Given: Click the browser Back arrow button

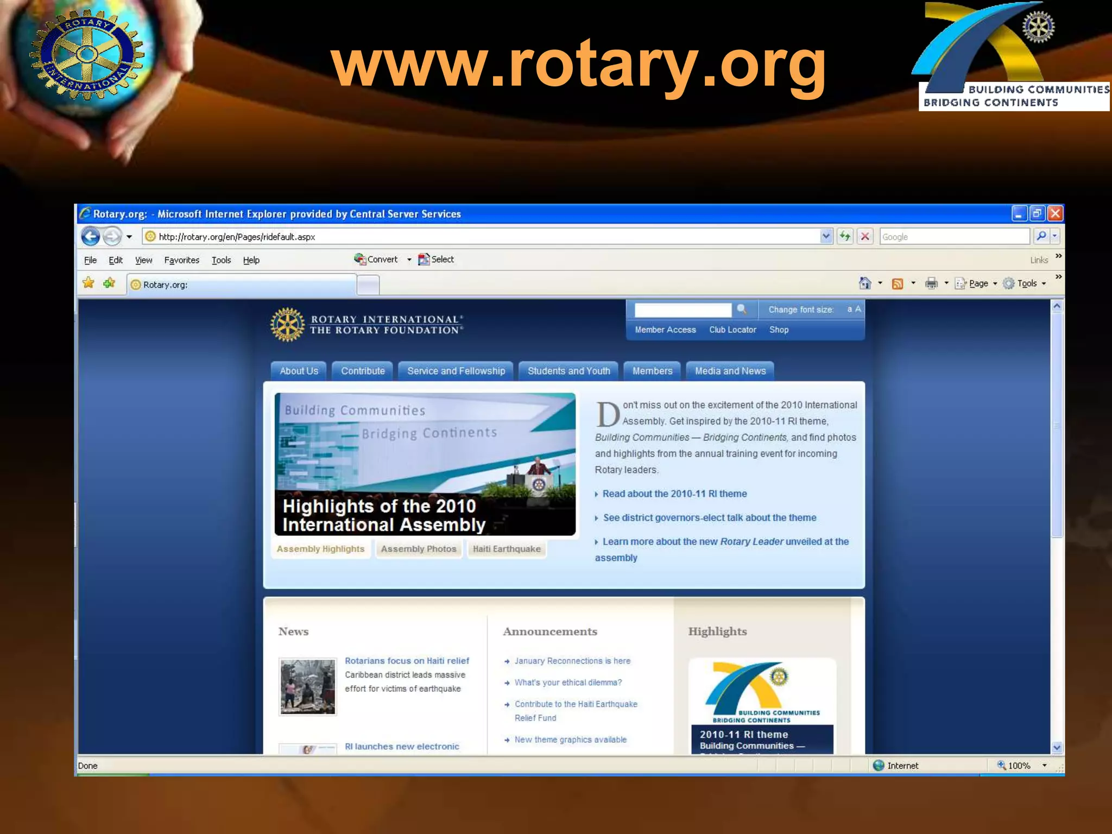Looking at the screenshot, I should pos(91,237).
